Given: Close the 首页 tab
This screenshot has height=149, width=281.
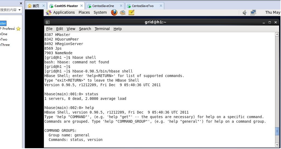Looking at the screenshot, I should pos(44,6).
